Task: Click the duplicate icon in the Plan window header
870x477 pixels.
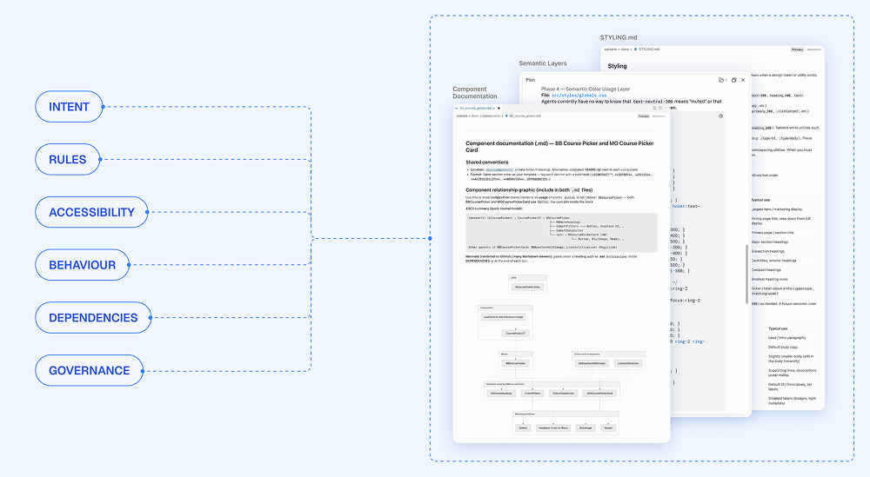Action: click(733, 80)
